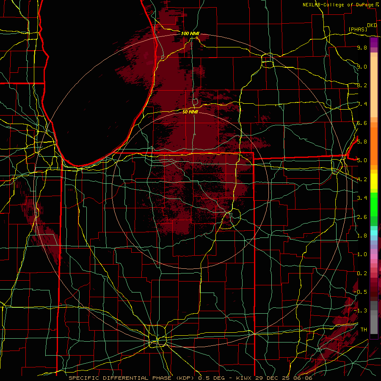The image size is (381, 381).
Task: Click the -0.5 scale value
Action: [x=361, y=292]
